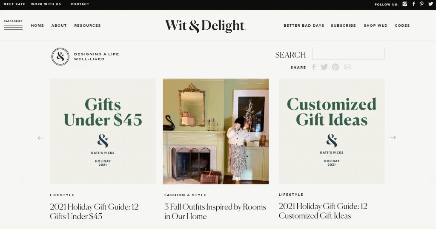Expand the Categories hamburger menu
Viewport: 436px width, 229px height.
(x=13, y=25)
